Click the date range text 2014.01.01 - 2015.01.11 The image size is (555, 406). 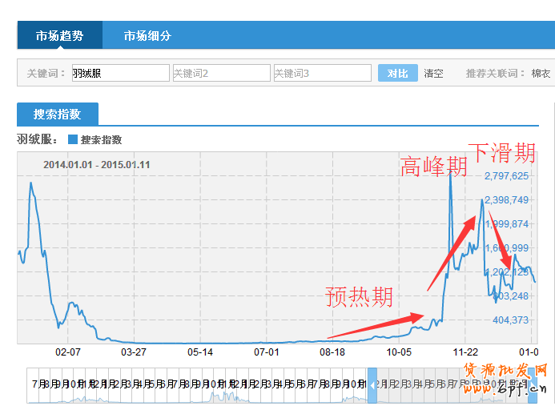97,164
